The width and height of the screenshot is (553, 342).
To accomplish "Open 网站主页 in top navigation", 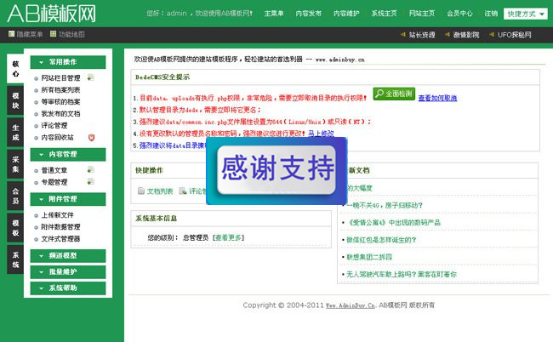I will click(422, 14).
